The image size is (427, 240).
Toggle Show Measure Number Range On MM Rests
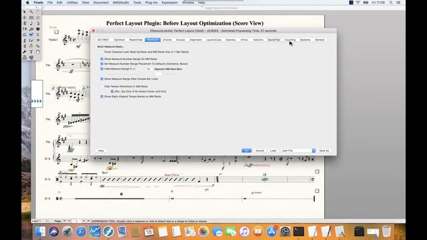(x=102, y=59)
